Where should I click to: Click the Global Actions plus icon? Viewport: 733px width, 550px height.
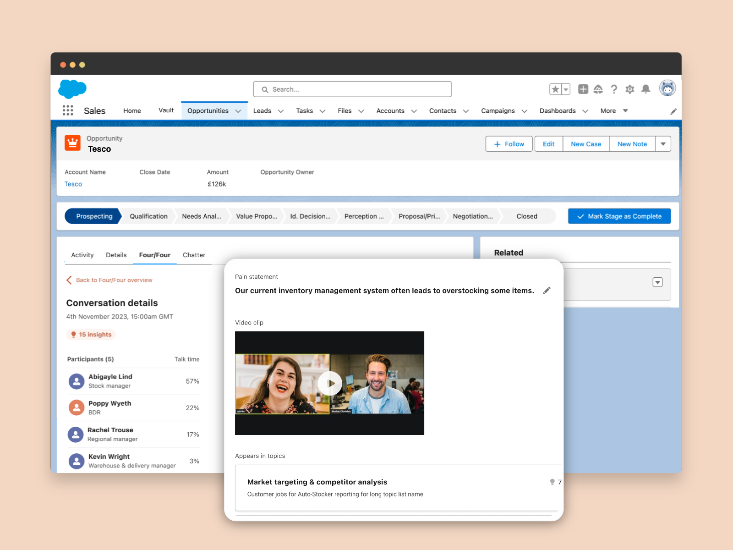coord(583,89)
